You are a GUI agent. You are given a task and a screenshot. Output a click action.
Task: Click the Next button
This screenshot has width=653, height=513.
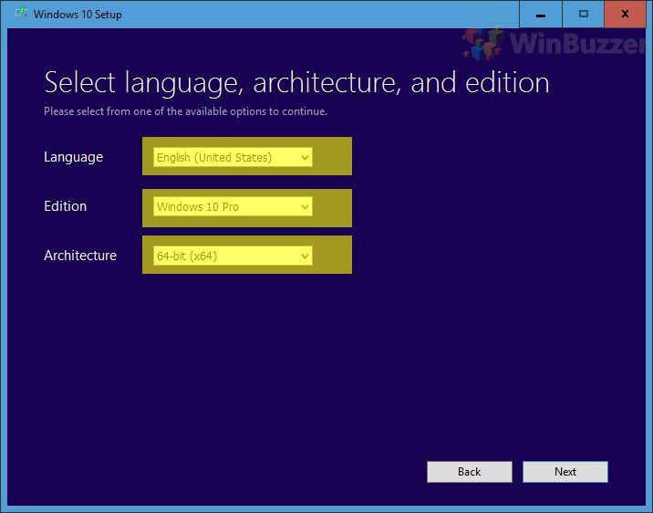point(565,472)
